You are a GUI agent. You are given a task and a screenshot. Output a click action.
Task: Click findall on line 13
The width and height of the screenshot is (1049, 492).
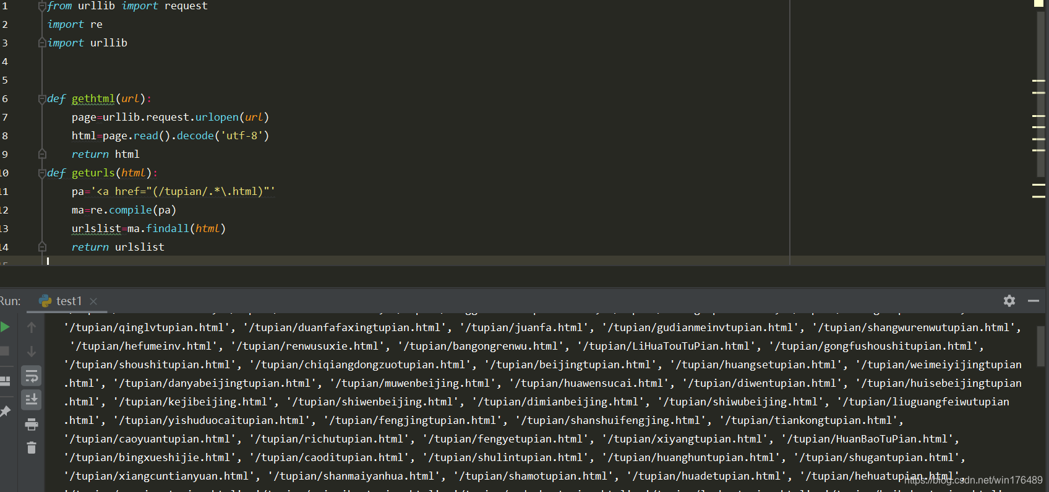click(x=168, y=228)
